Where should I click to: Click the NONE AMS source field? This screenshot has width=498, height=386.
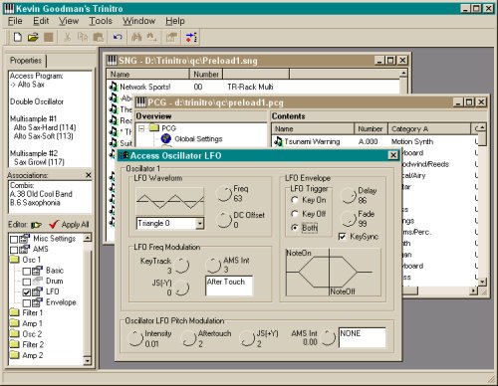tap(363, 337)
